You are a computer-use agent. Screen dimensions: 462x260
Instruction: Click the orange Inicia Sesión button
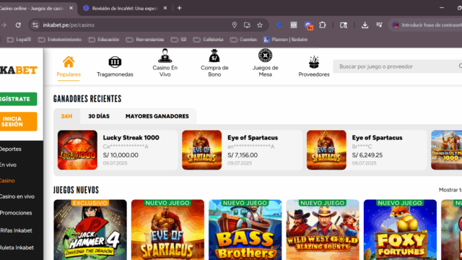(x=18, y=121)
